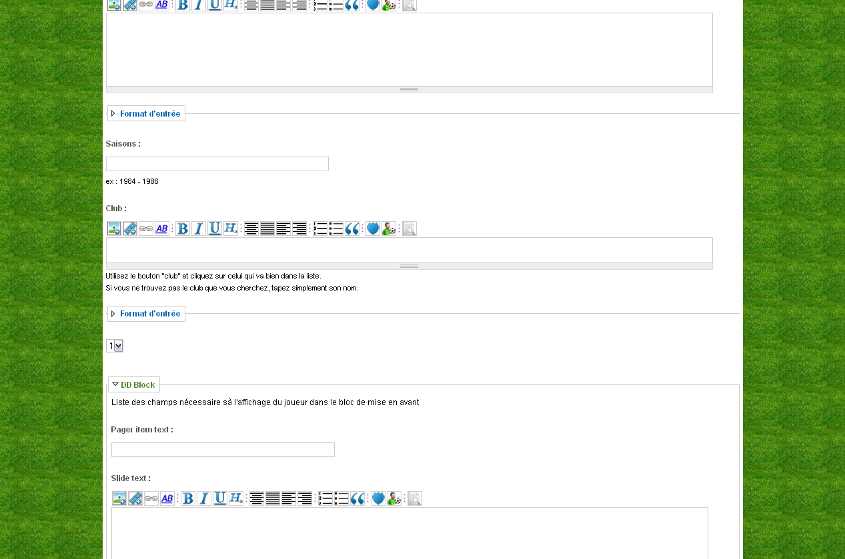Viewport: 845px width, 559px height.
Task: Expand Format d'entrée above the Saisons field
Action: [150, 114]
